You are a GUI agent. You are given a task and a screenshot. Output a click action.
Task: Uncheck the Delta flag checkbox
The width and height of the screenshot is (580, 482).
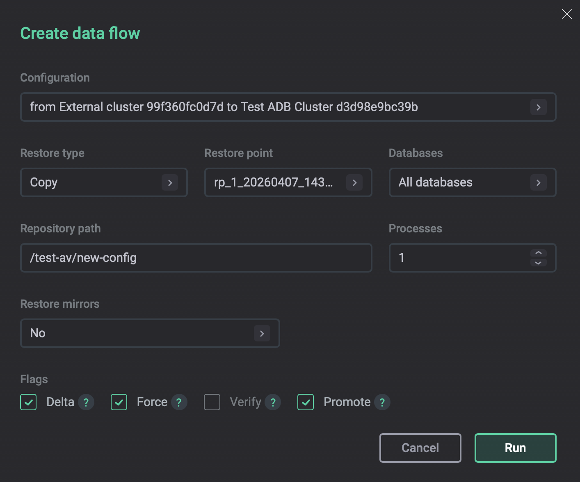click(29, 402)
